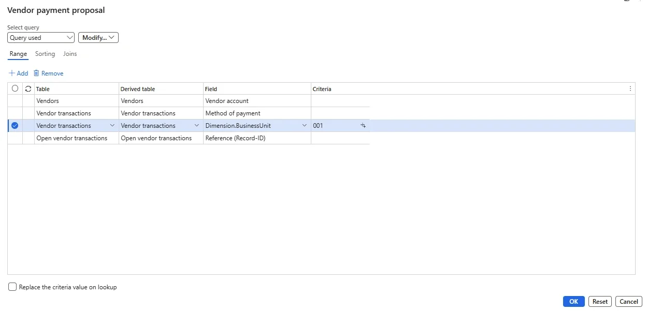Click the Add plus icon
This screenshot has width=647, height=311.
[x=12, y=73]
